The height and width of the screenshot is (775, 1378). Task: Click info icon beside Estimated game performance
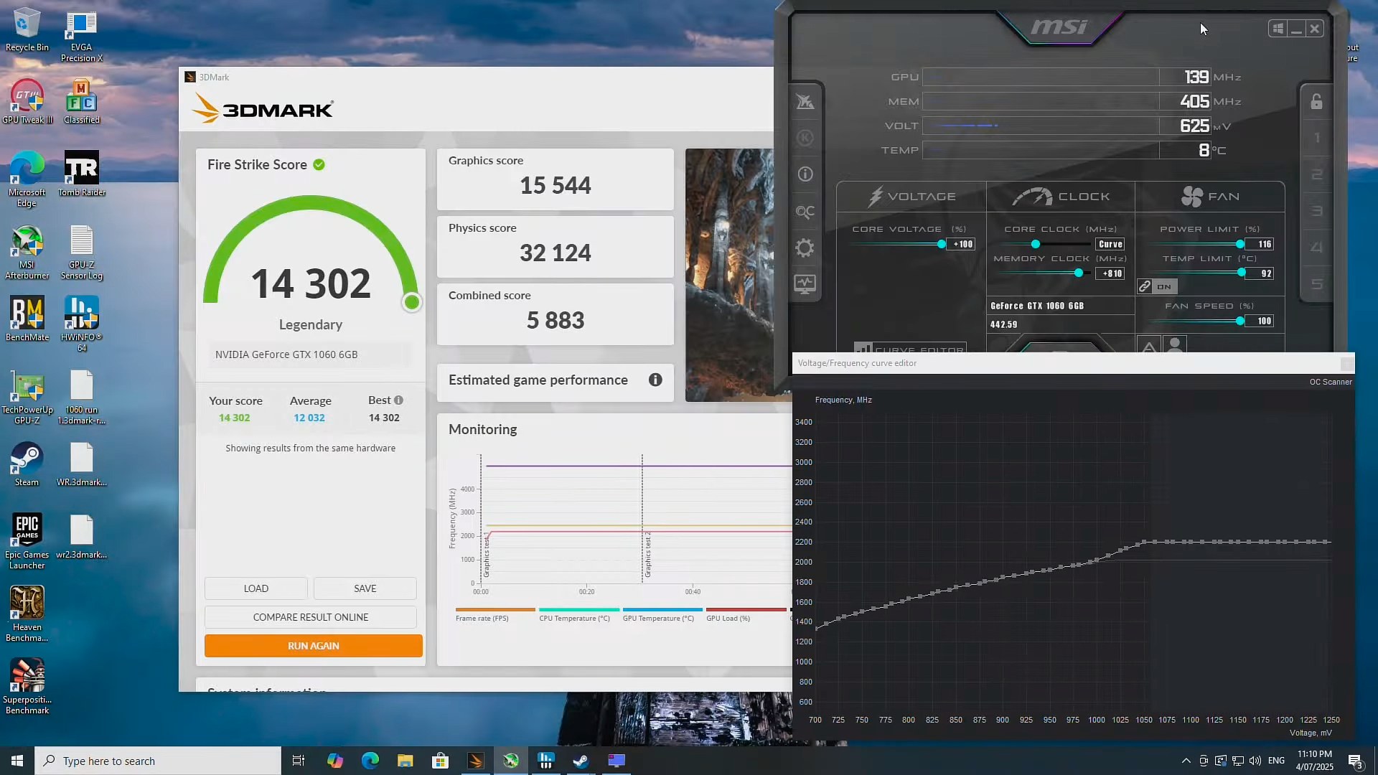(x=655, y=380)
